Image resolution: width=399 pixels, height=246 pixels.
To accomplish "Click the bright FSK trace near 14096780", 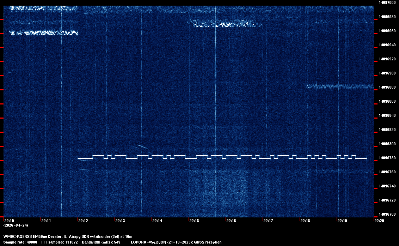I will tap(222, 157).
